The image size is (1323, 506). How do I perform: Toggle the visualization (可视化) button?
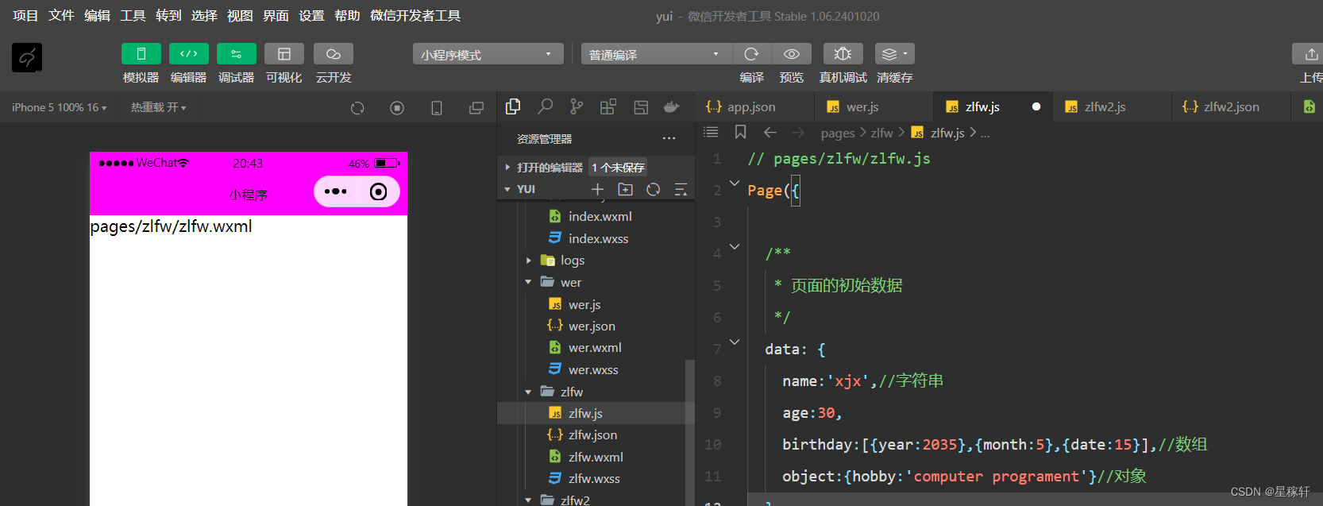[283, 54]
